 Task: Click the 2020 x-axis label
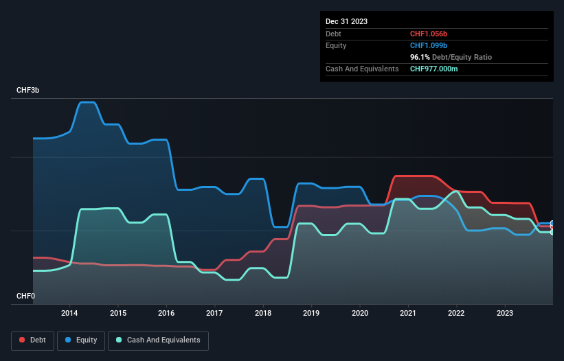coord(360,313)
